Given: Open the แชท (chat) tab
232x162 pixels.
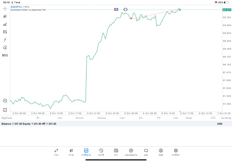Looking at the screenshot, I should tap(146, 152).
